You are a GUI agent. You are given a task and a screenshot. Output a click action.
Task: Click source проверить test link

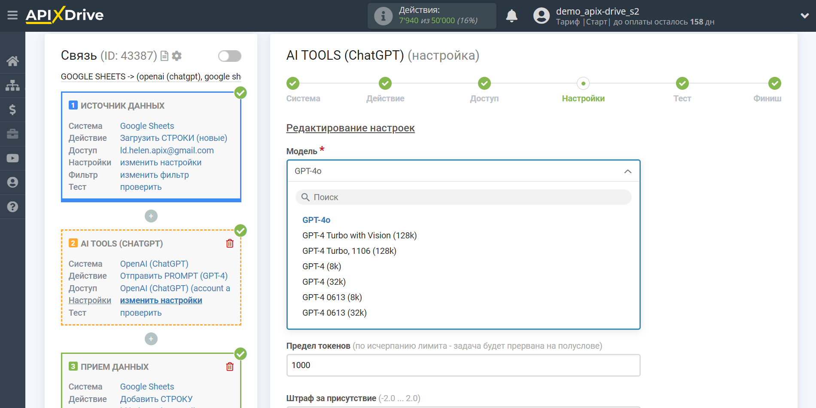[x=141, y=187]
